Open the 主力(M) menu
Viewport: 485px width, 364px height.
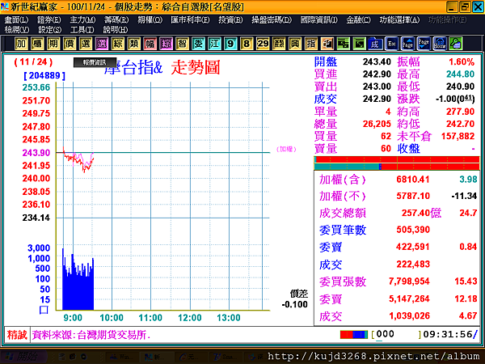pos(82,20)
